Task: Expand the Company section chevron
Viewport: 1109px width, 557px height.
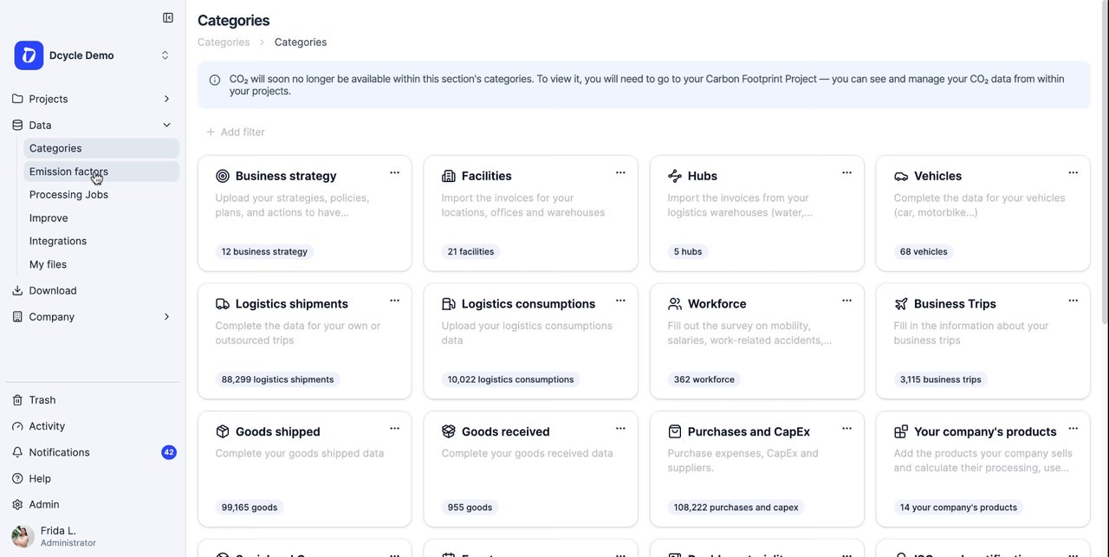Action: click(166, 317)
